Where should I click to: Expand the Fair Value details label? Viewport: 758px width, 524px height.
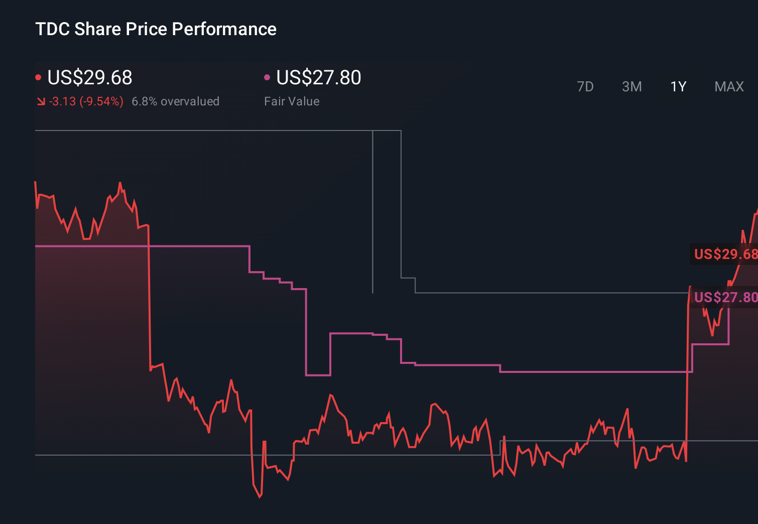[291, 101]
